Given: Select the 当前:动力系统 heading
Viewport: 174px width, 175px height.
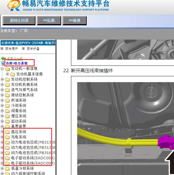Looking at the screenshot, I should (x=17, y=63).
